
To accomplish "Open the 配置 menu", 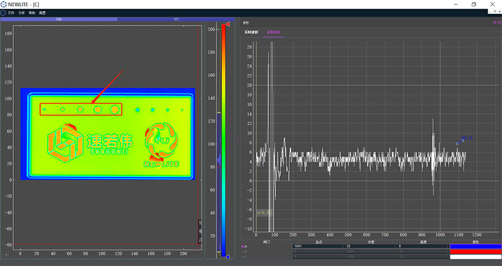I will (42, 13).
